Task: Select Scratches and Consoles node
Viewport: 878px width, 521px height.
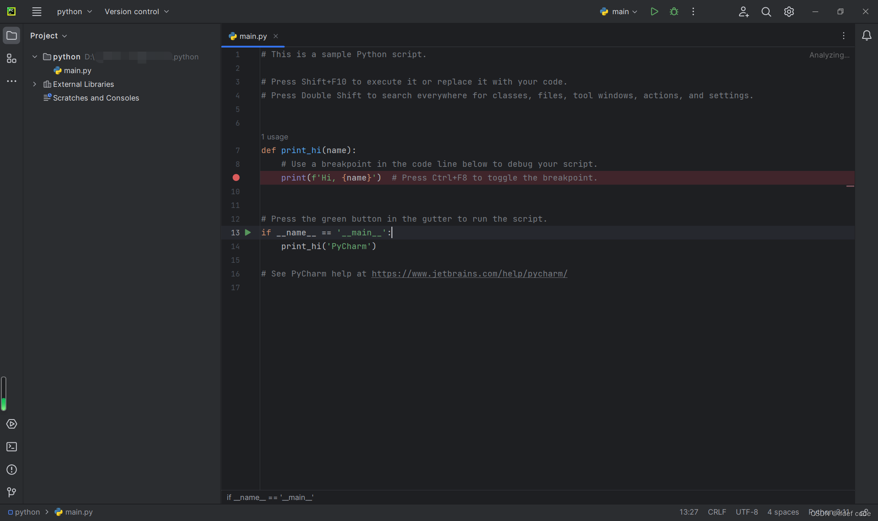Action: (x=91, y=98)
